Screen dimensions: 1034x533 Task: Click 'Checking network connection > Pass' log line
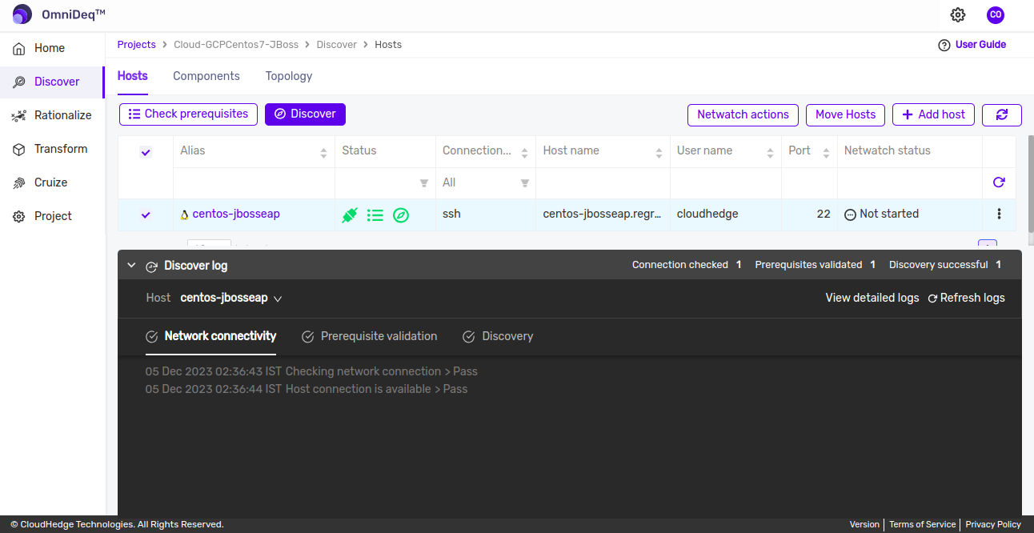click(x=381, y=371)
